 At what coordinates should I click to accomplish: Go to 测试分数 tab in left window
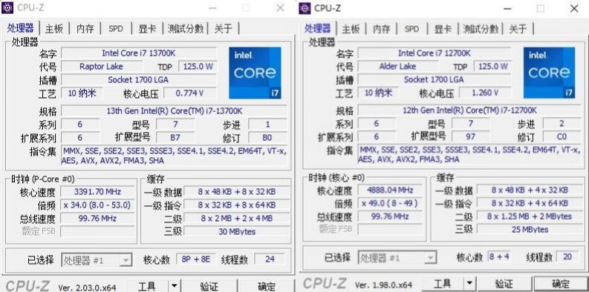[x=186, y=28]
